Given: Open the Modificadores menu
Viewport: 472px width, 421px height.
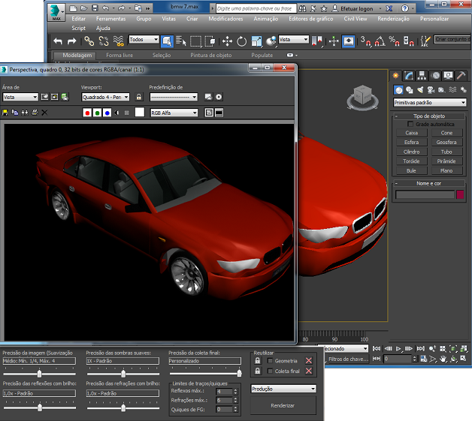Looking at the screenshot, I should (x=225, y=18).
